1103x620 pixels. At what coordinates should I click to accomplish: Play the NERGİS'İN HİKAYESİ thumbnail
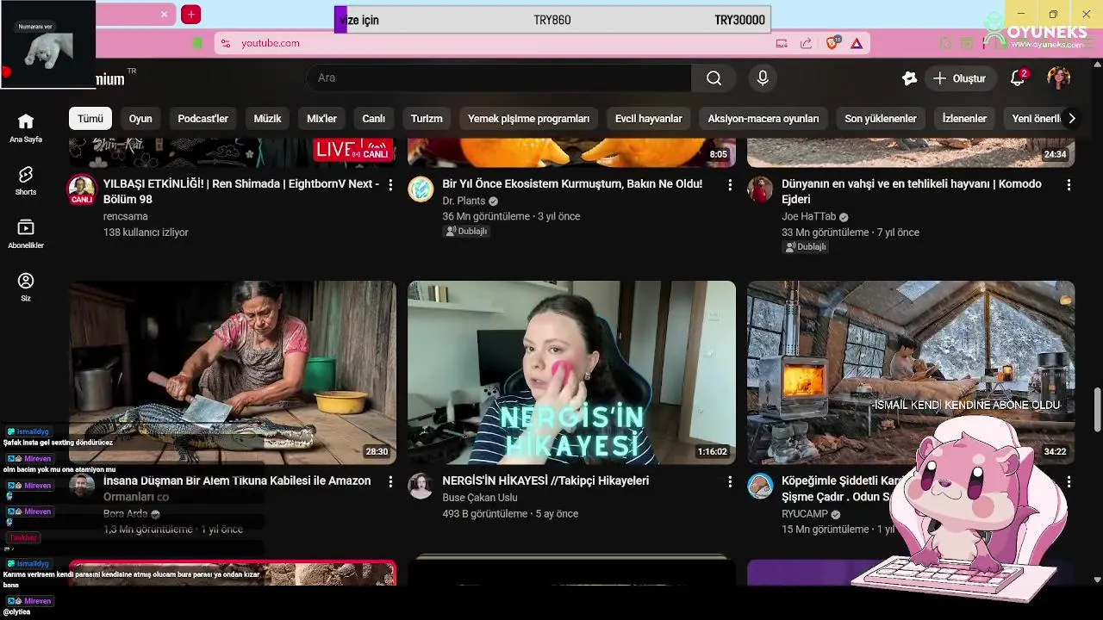[x=572, y=373]
